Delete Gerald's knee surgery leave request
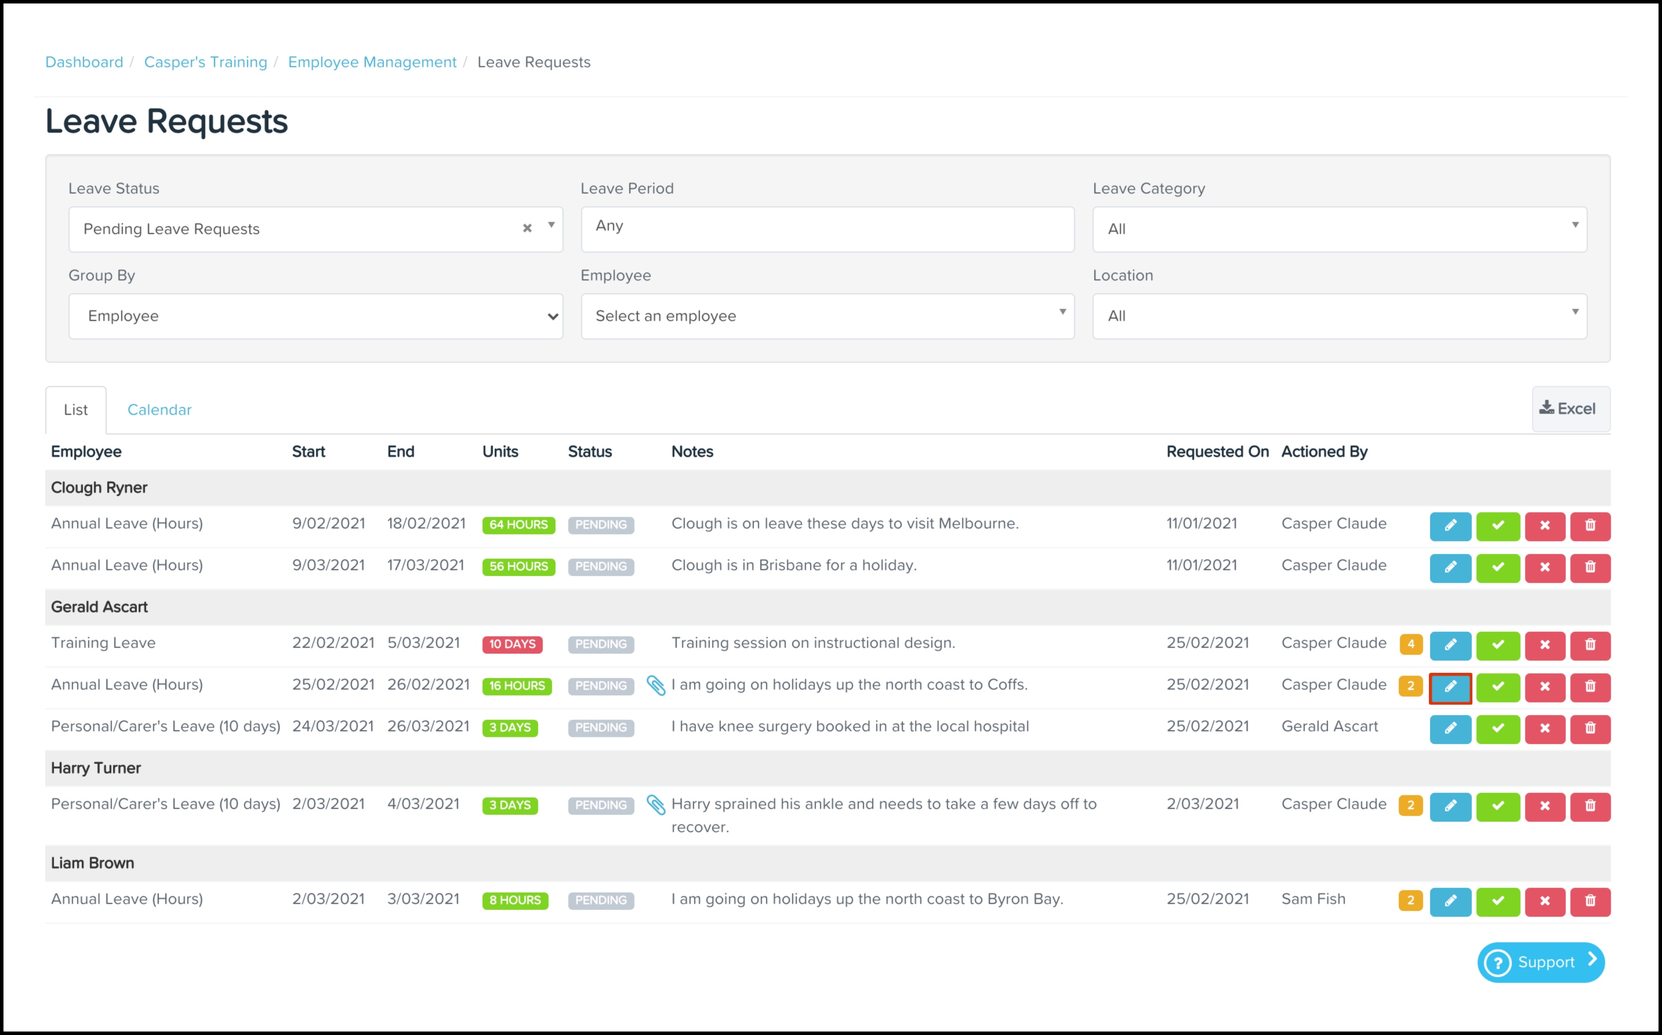 (1590, 728)
